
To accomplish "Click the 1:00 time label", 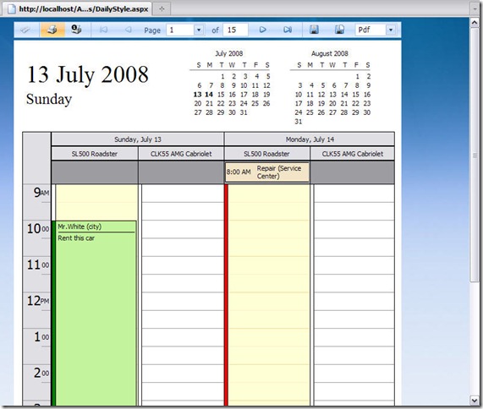I will 41,336.
